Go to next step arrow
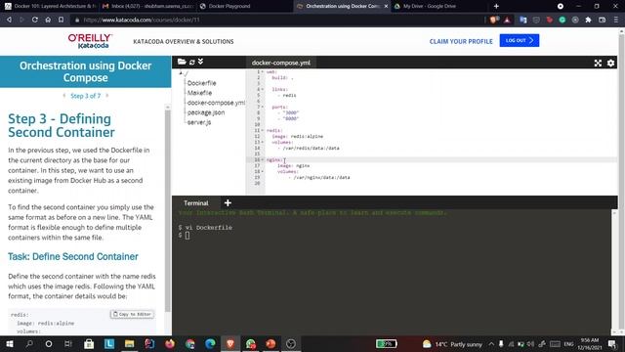 tap(106, 96)
